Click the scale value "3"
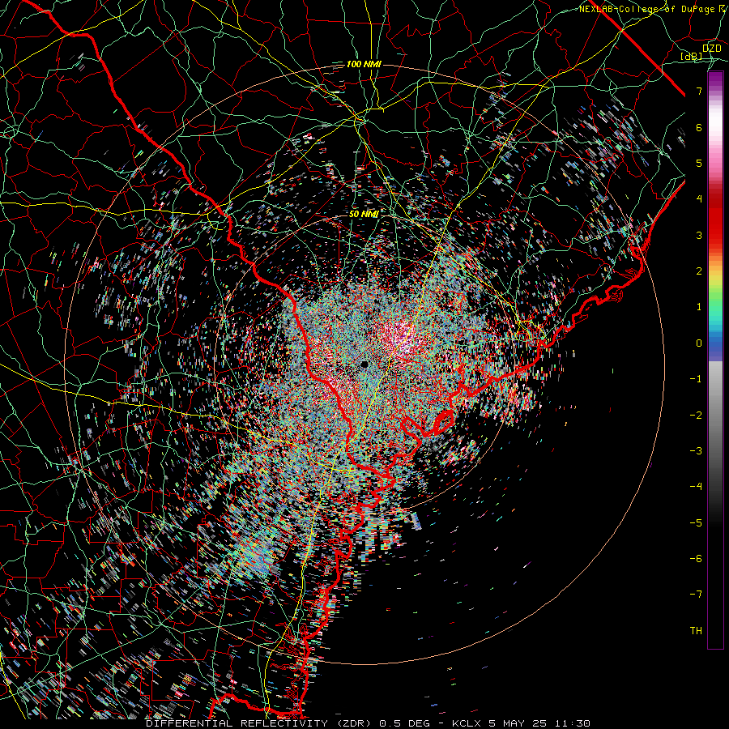The image size is (729, 729). (699, 235)
